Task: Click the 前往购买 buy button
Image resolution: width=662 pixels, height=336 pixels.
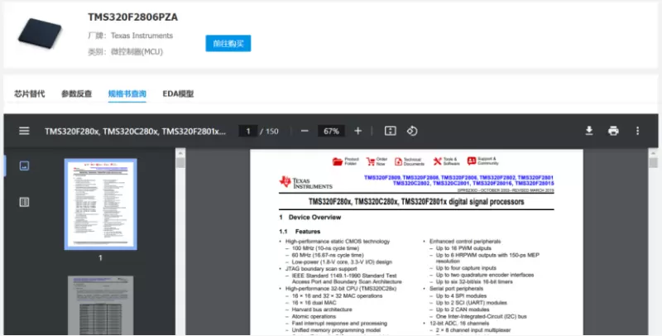Action: pyautogui.click(x=228, y=44)
